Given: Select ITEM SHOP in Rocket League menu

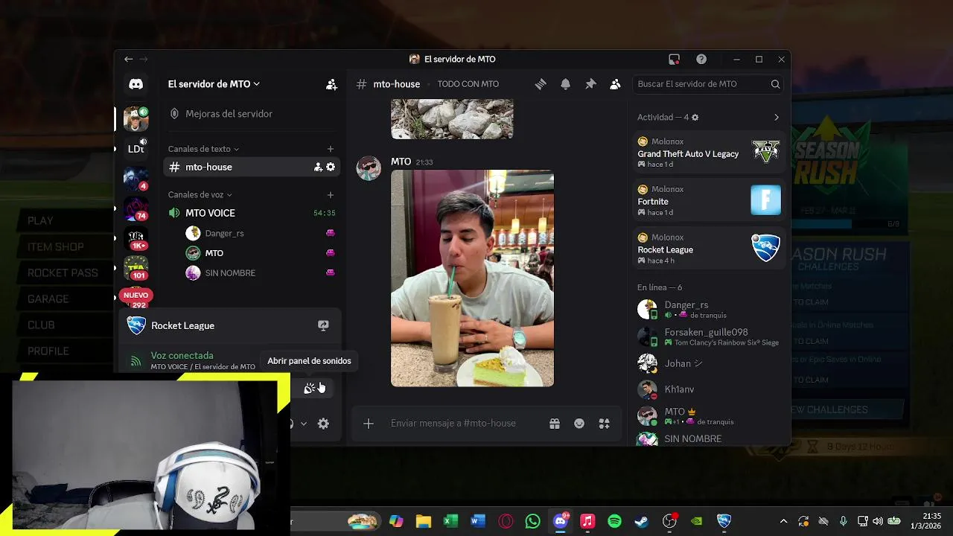Looking at the screenshot, I should tap(56, 247).
